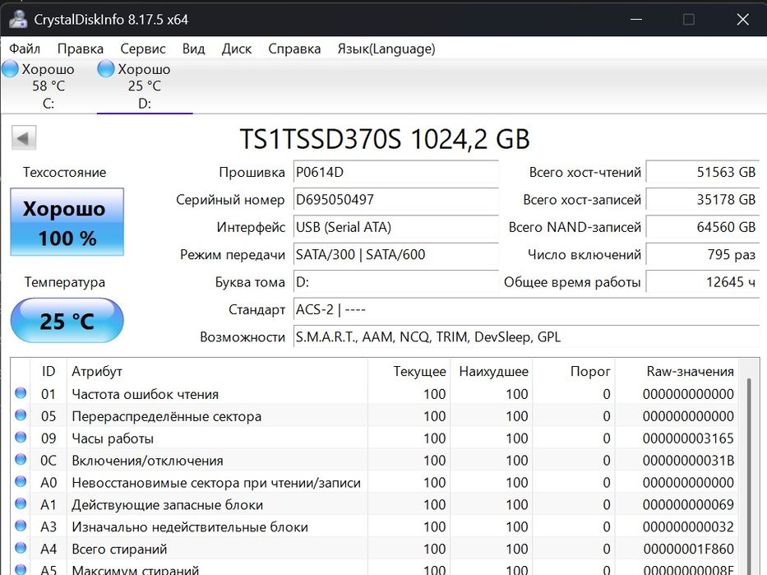
Task: Select row Невосстановимые сектора при чтении/записи
Action: (x=375, y=483)
